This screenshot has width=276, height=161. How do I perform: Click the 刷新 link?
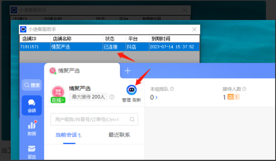pos(137,100)
